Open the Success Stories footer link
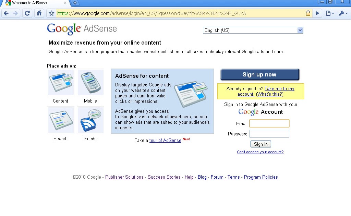 [x=164, y=177]
